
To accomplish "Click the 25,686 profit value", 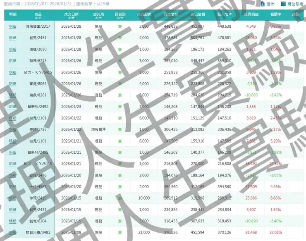I will (251, 198).
